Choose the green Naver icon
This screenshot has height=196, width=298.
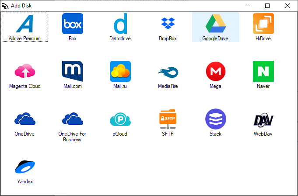click(x=263, y=71)
